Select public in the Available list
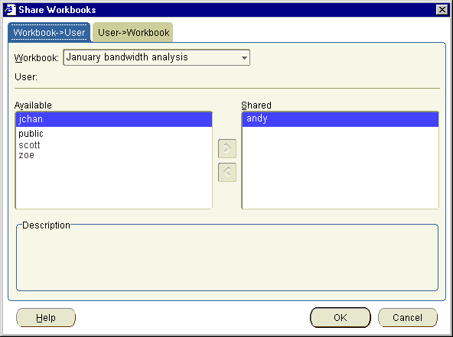Viewport: 453px width, 337px height. [114, 134]
